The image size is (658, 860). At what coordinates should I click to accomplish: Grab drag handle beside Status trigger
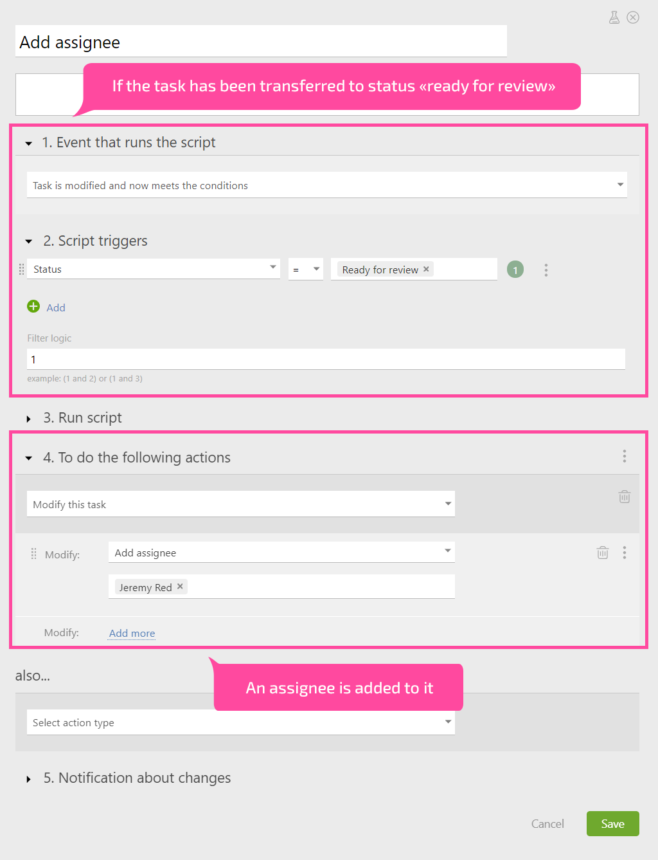coord(21,269)
